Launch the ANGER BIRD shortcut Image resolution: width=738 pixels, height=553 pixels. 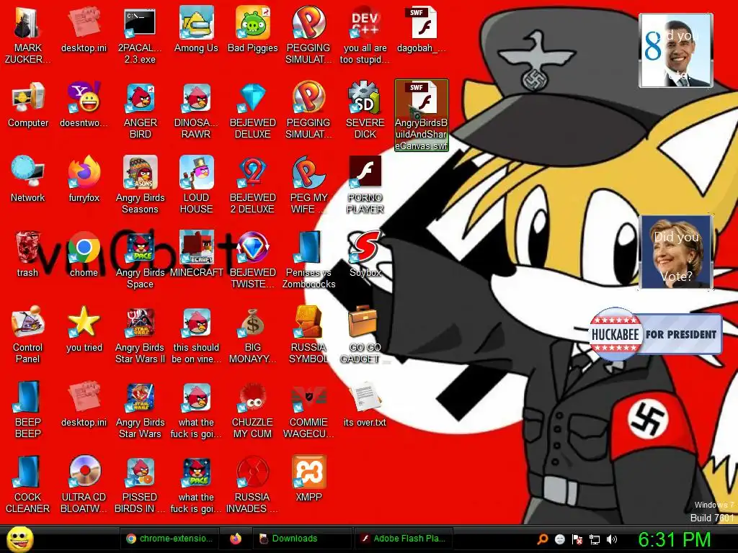pyautogui.click(x=141, y=110)
